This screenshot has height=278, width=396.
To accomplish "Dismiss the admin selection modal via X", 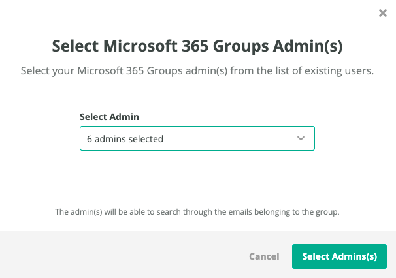I will pyautogui.click(x=383, y=13).
